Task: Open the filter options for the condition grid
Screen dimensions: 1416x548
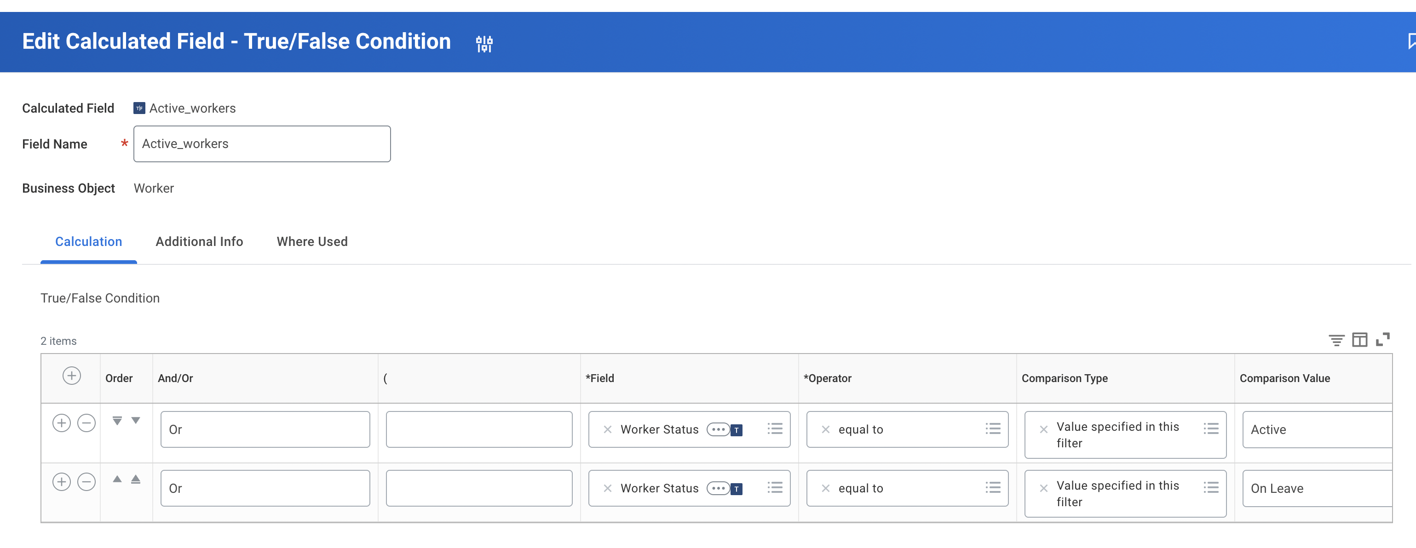Action: coord(1336,340)
